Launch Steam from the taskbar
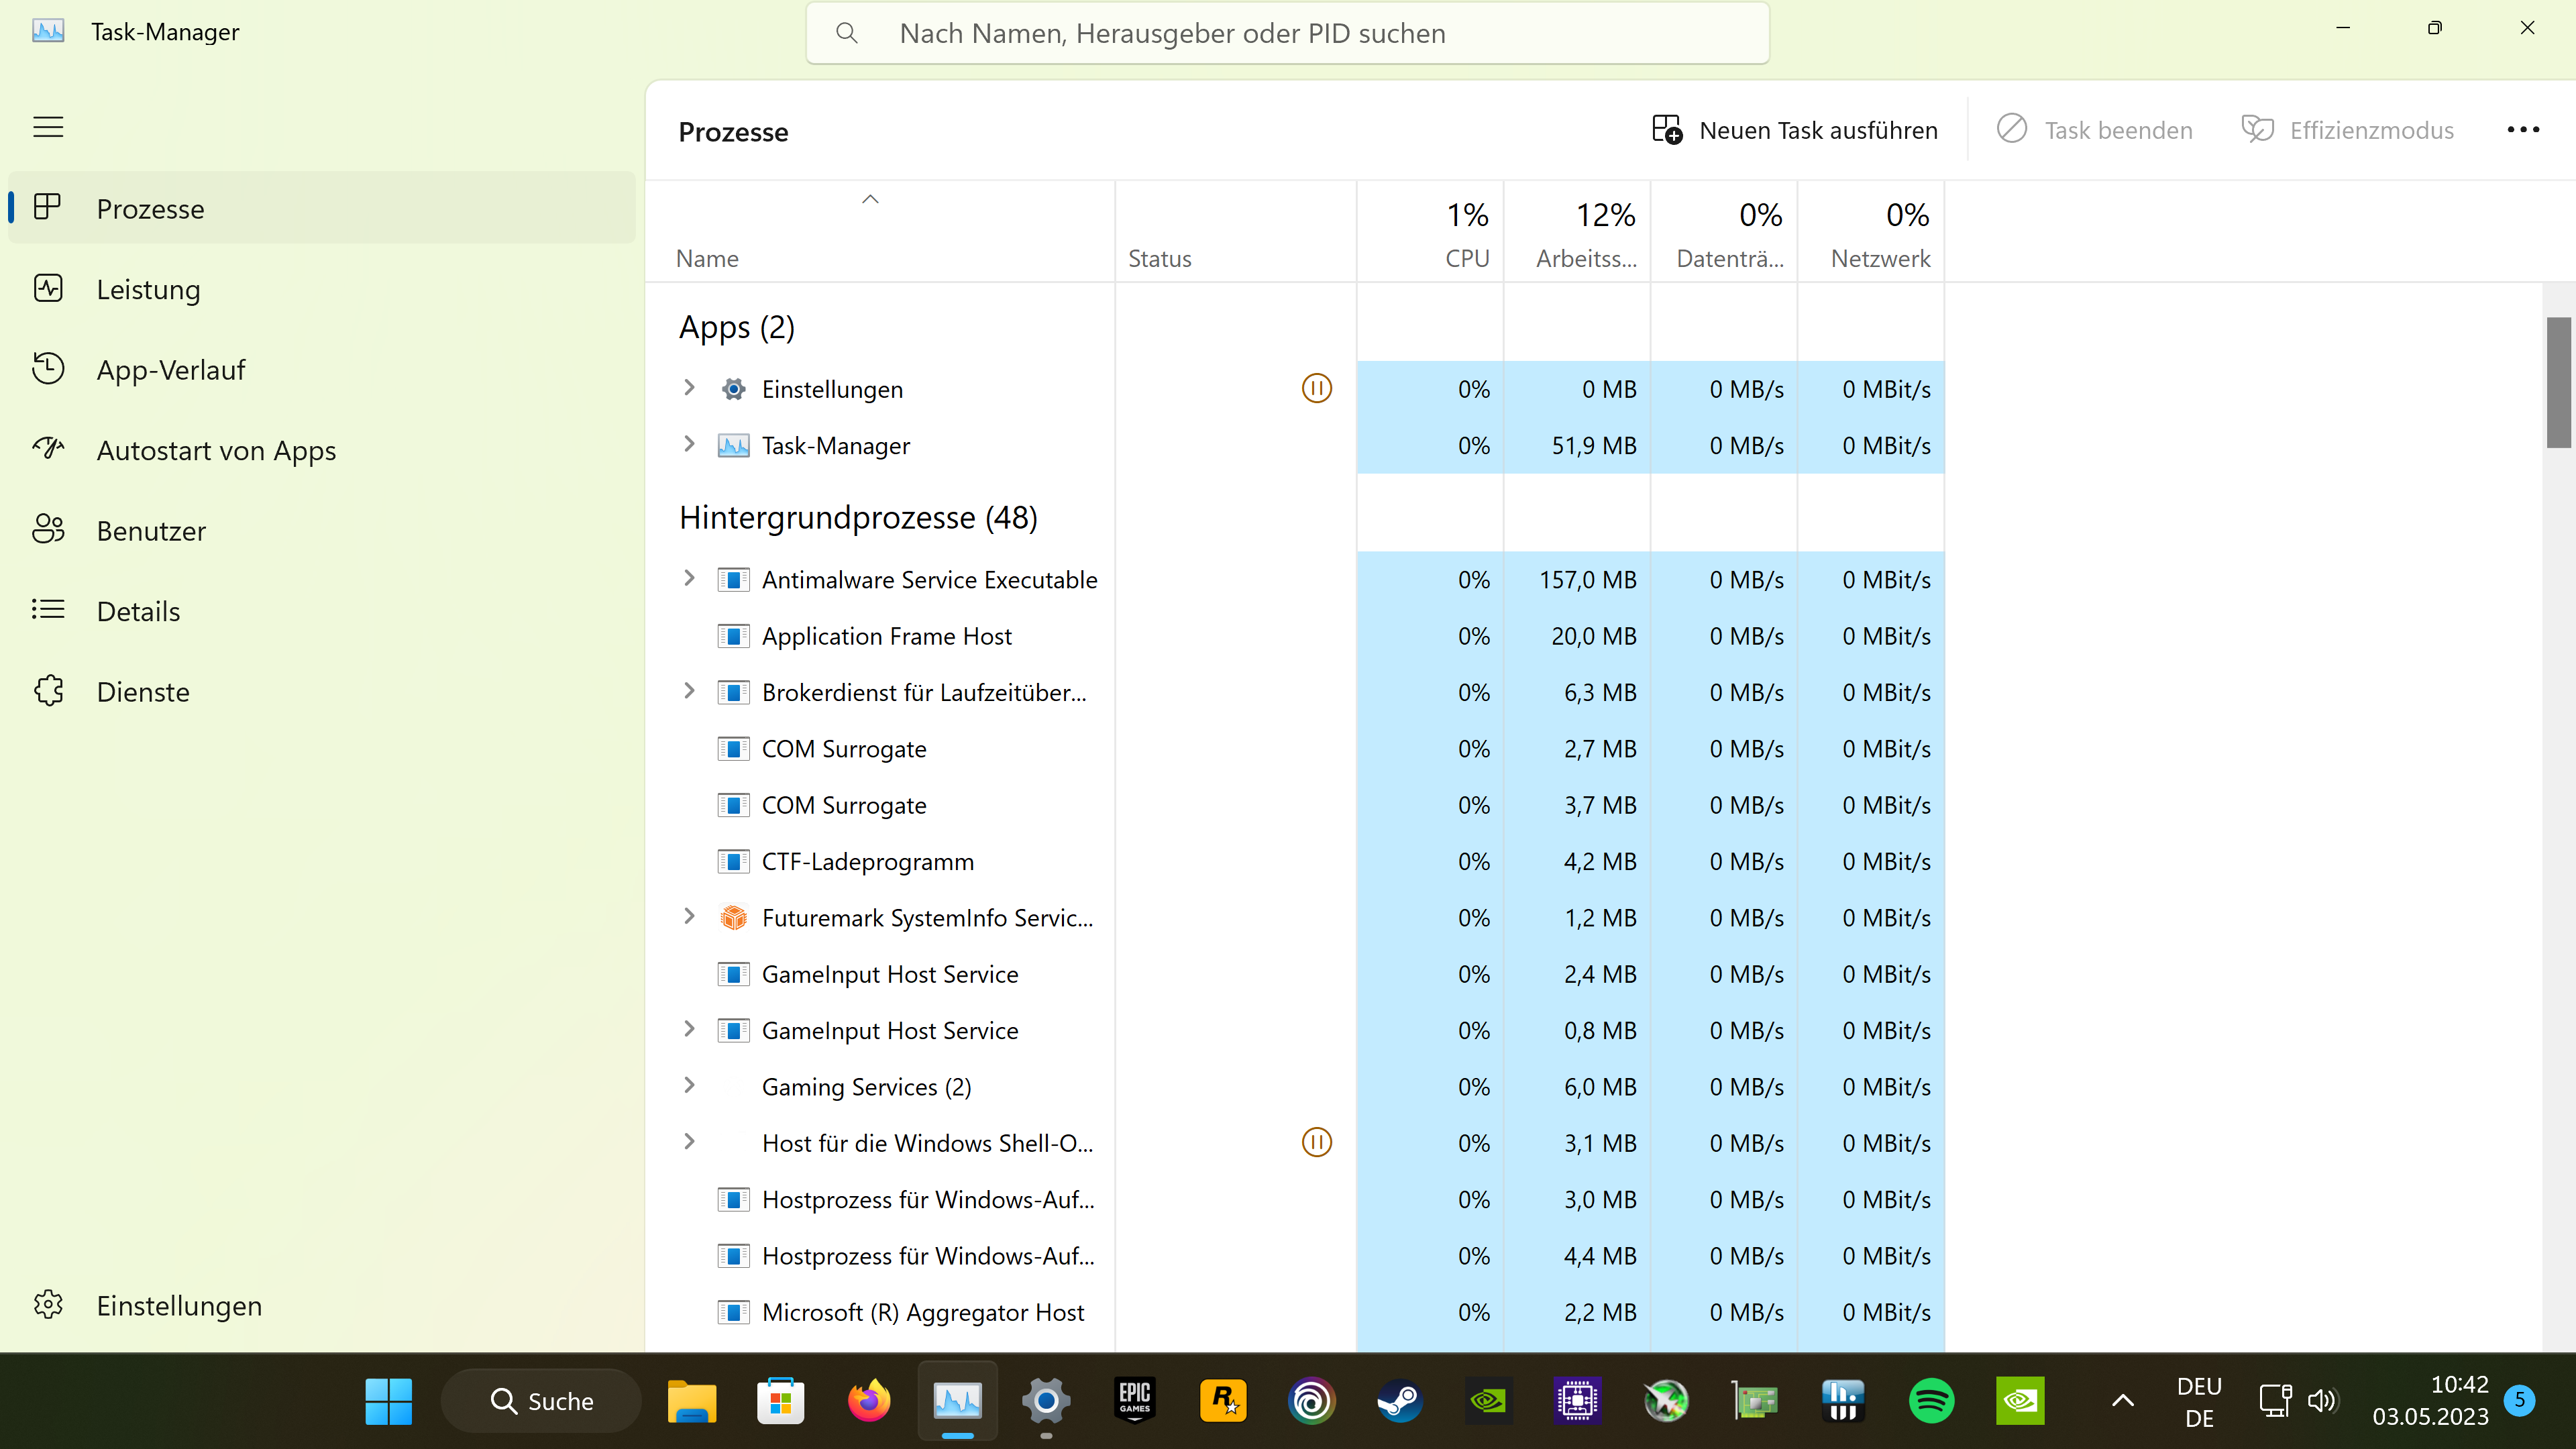2576x1449 pixels. click(x=1399, y=1400)
